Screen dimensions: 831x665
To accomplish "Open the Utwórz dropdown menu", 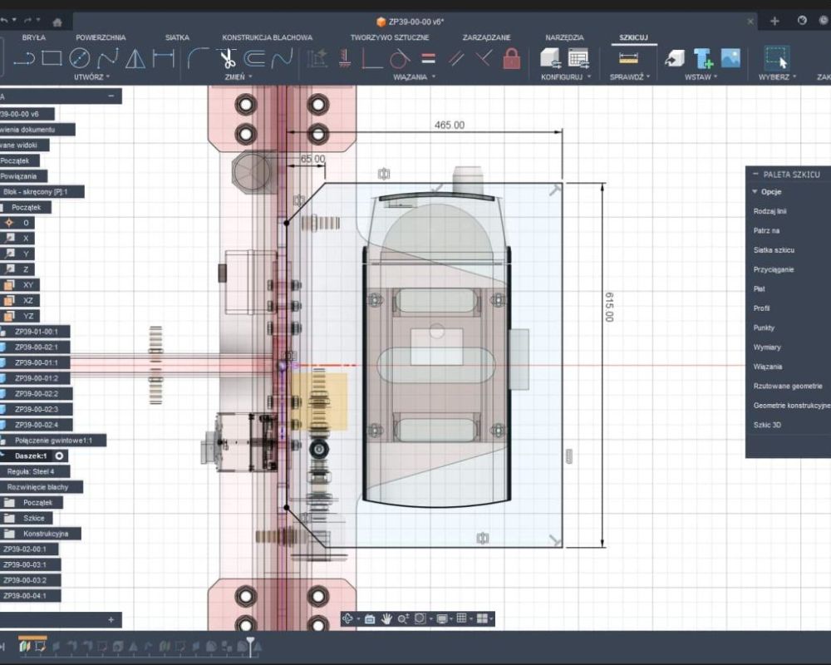I will (x=91, y=76).
